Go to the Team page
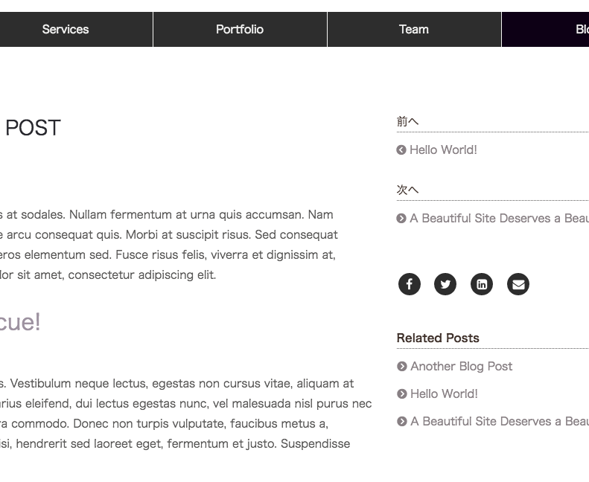This screenshot has height=482, width=589. (x=414, y=29)
